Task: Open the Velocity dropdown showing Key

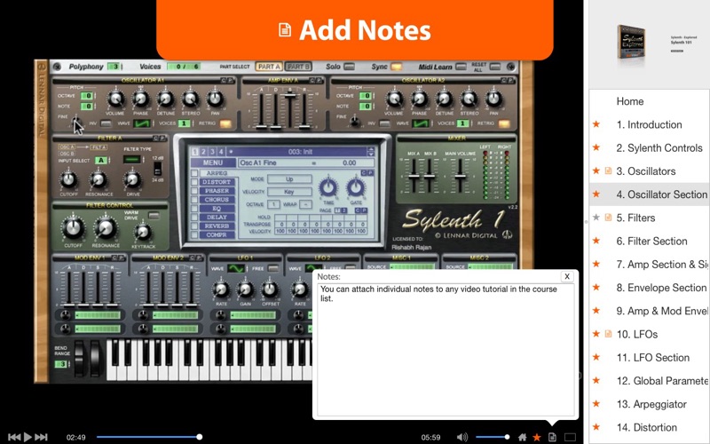Action: click(x=289, y=192)
